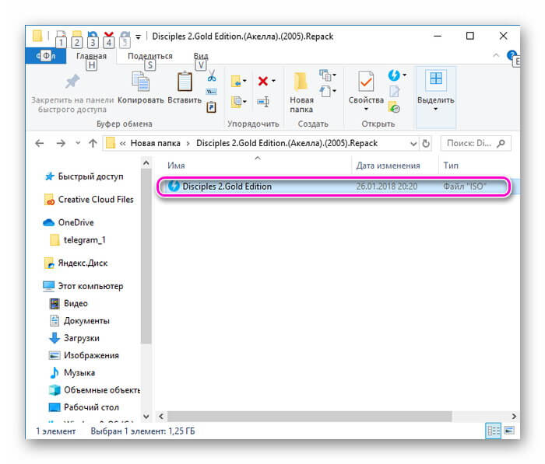
Task: Sort files by Имя column header
Action: pyautogui.click(x=176, y=166)
